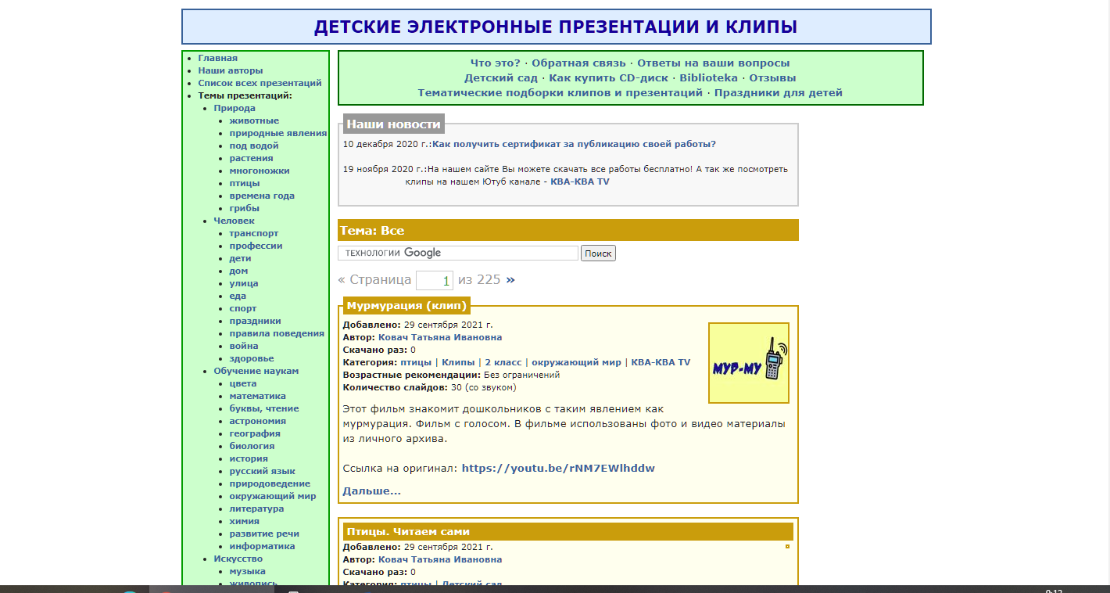Viewport: 1110px width, 593px height.
Task: Open Тематические подборки клипов и презентаций
Action: (560, 92)
